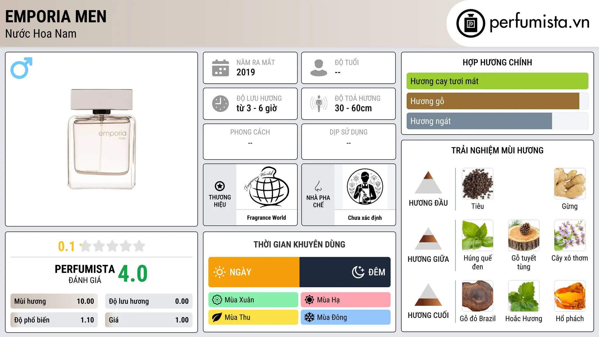Viewport: 599px width, 337px height.
Task: Choose the Mùa Thu season button
Action: click(253, 317)
